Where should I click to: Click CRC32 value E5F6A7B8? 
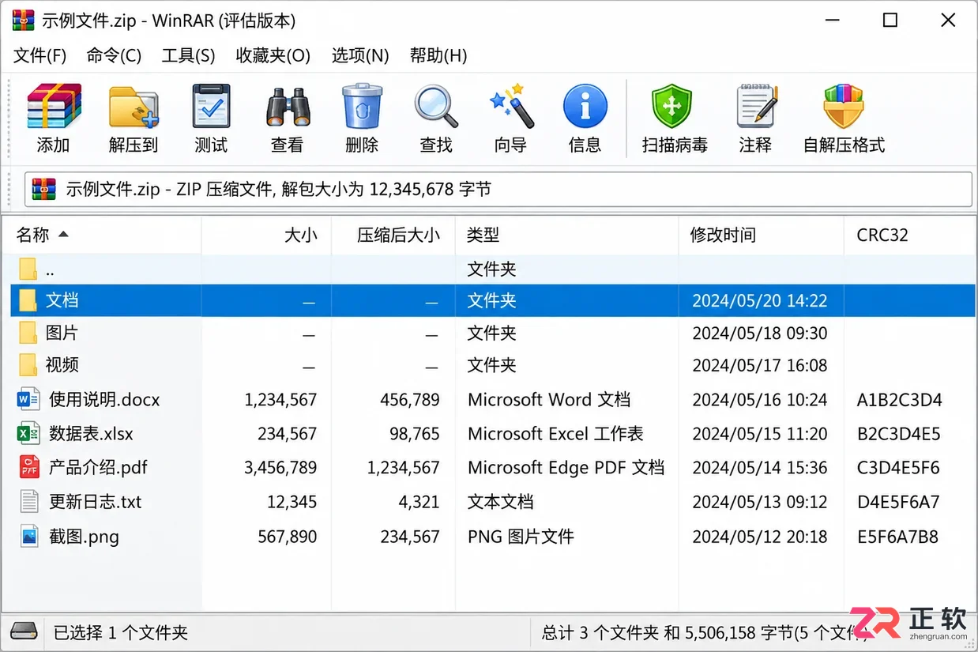click(897, 537)
